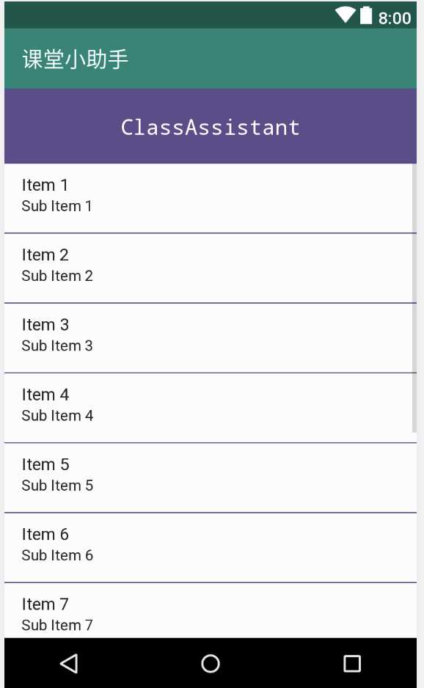Click the vertical list scrollbar thumb
Viewport: 424px width, 688px height.
[414, 299]
